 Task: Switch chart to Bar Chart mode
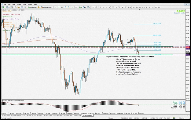(56, 7)
